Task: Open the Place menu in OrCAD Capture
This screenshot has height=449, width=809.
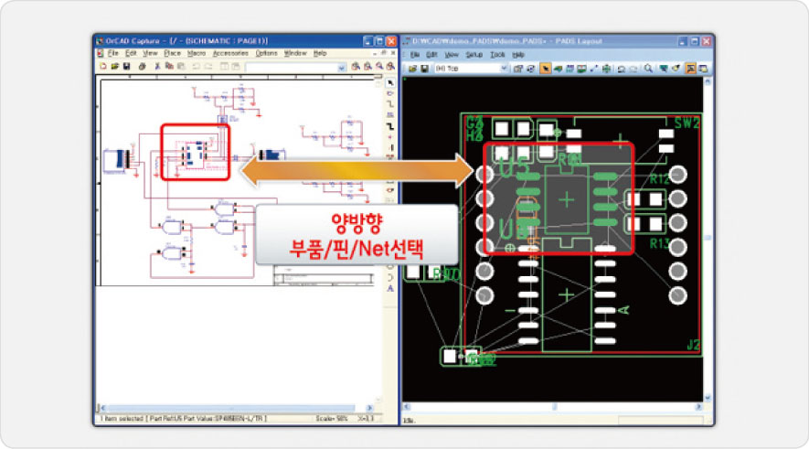Action: click(172, 54)
